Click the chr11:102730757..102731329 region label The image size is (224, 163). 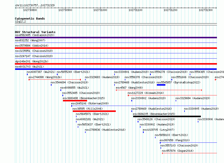(x=35, y=5)
